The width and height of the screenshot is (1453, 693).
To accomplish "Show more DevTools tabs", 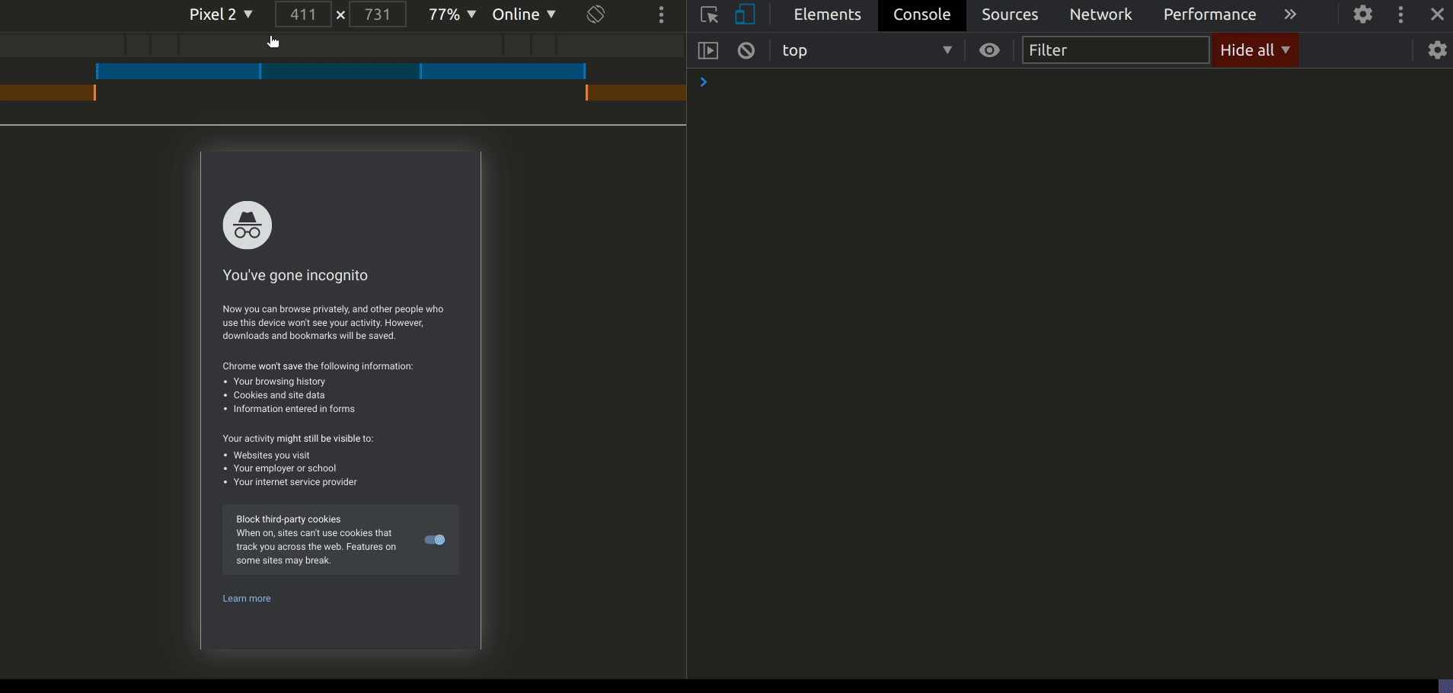I will point(1290,14).
